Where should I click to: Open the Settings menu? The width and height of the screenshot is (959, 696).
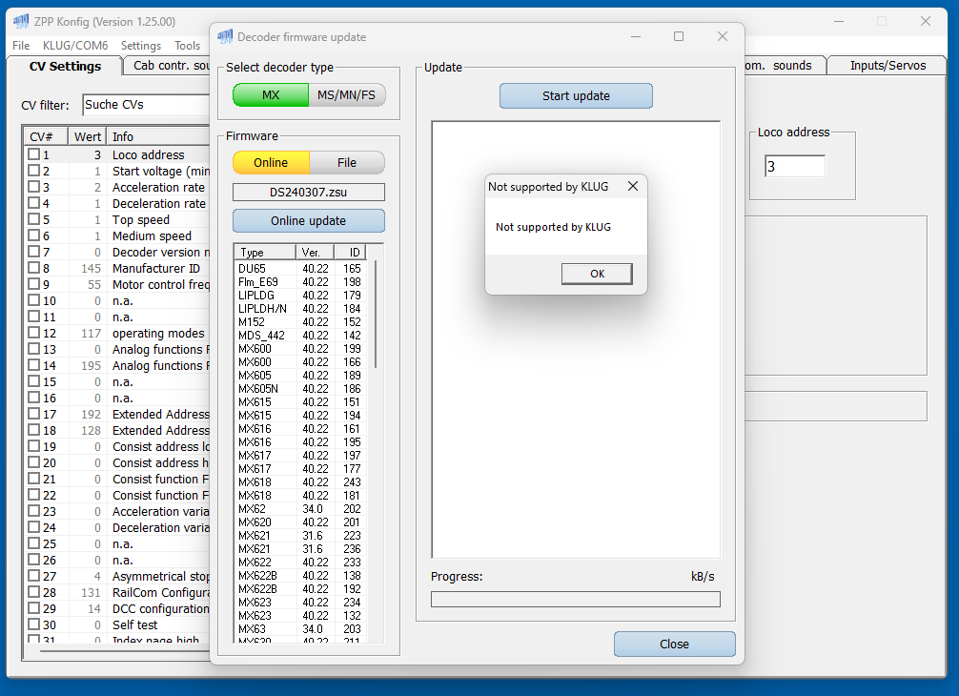click(x=141, y=46)
